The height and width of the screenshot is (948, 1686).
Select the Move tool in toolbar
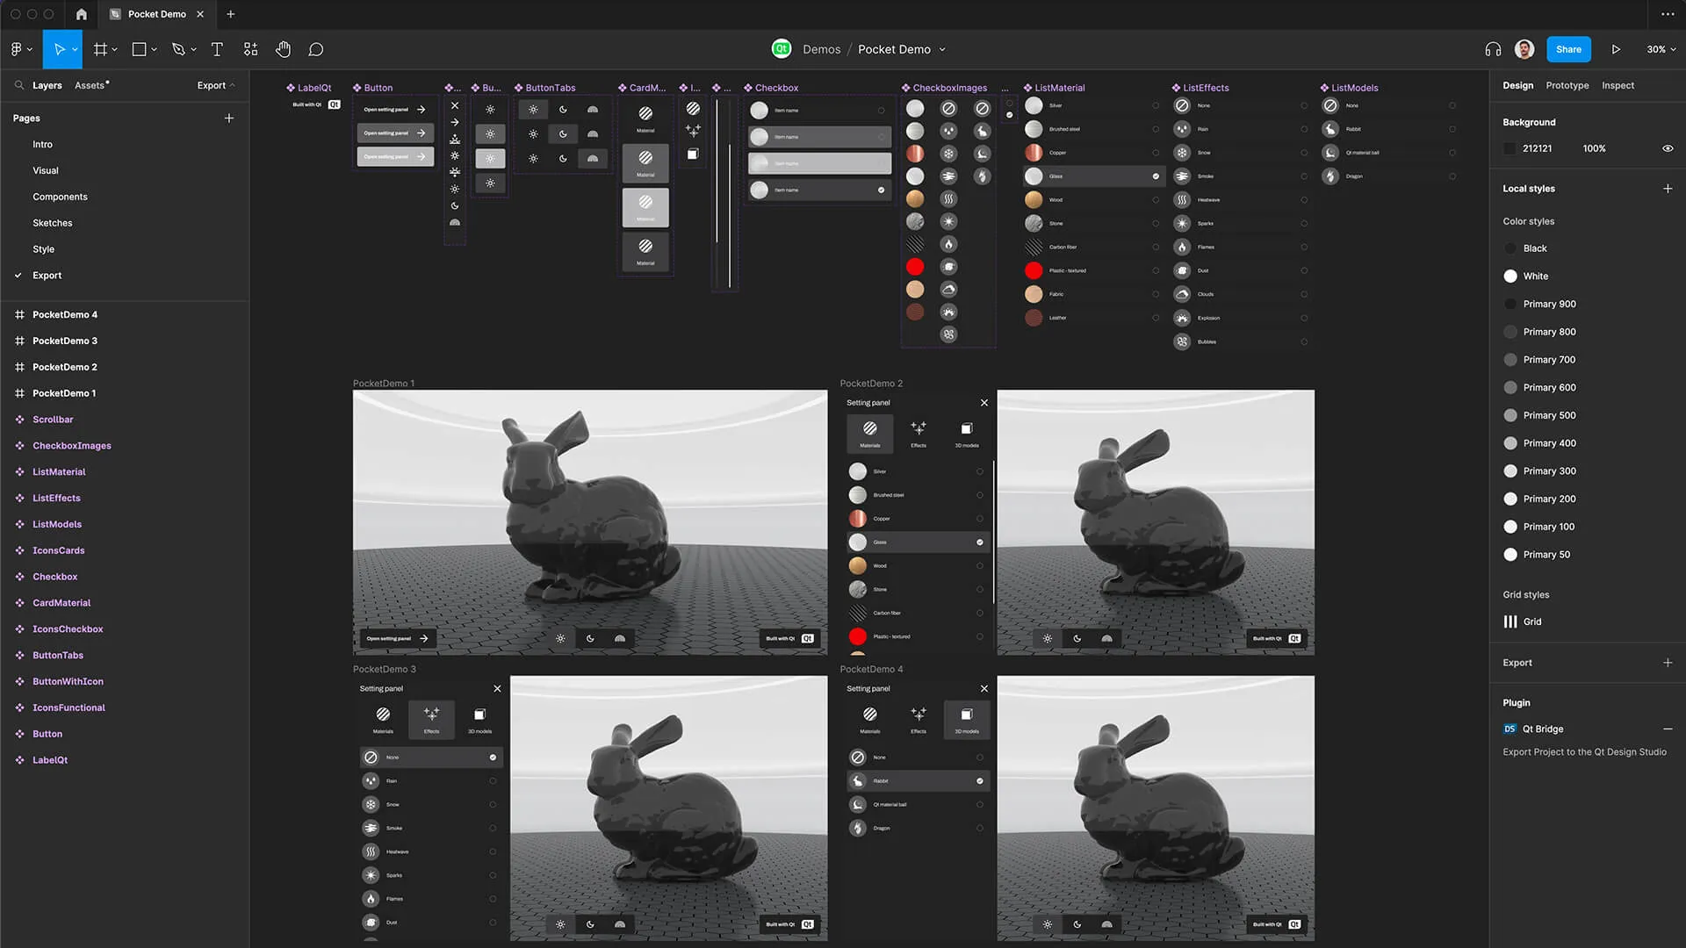click(59, 49)
